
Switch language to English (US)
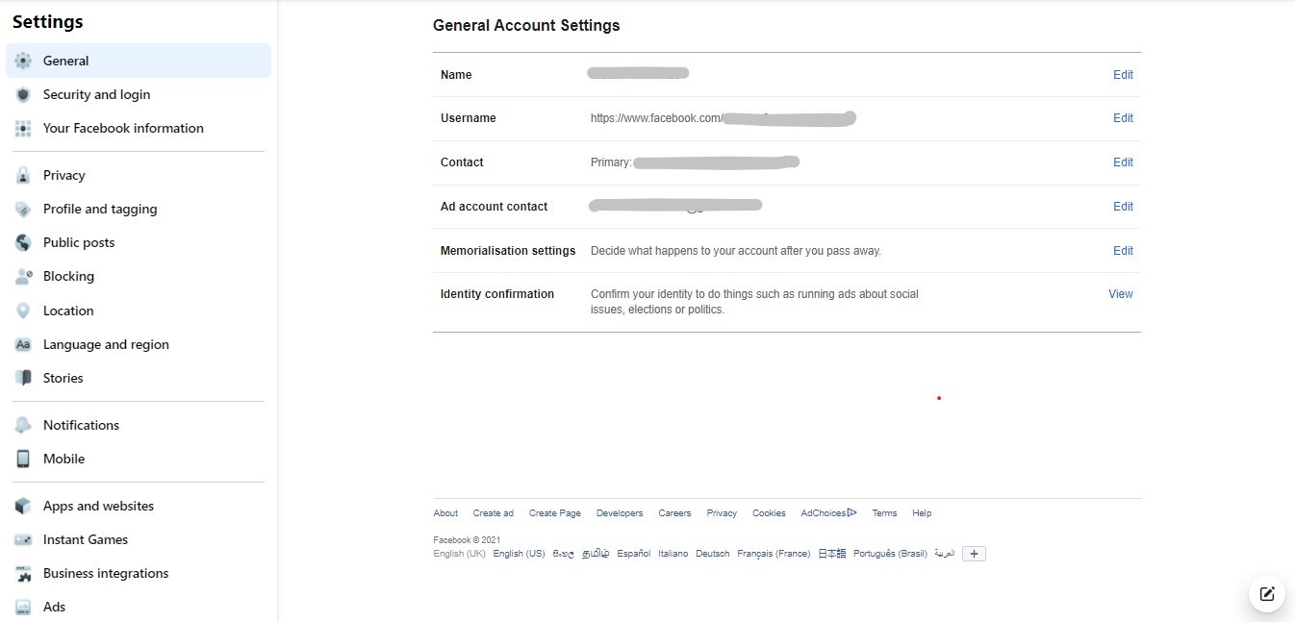pos(520,554)
